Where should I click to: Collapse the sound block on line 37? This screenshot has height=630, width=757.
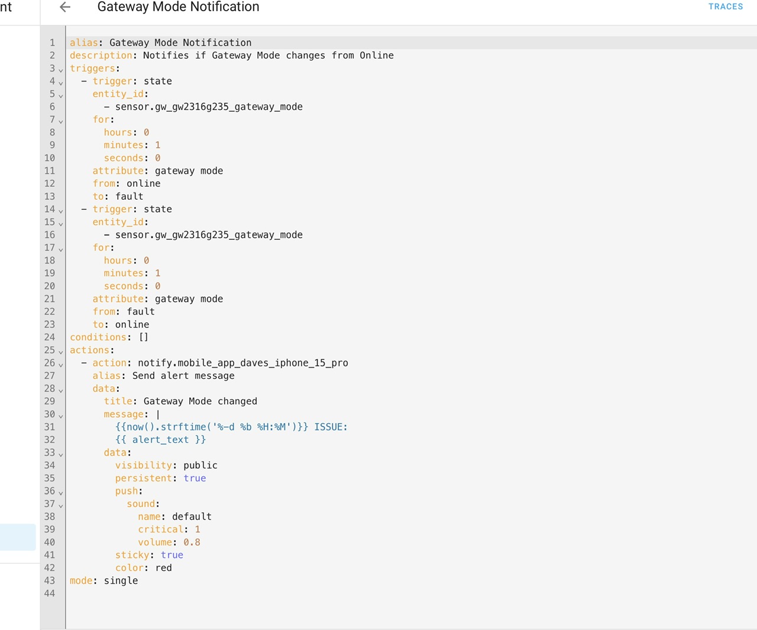(60, 505)
